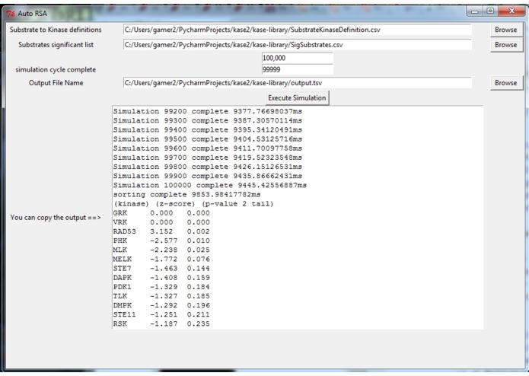Click the 'You can copy the output' label
The height and width of the screenshot is (376, 529).
pyautogui.click(x=56, y=218)
